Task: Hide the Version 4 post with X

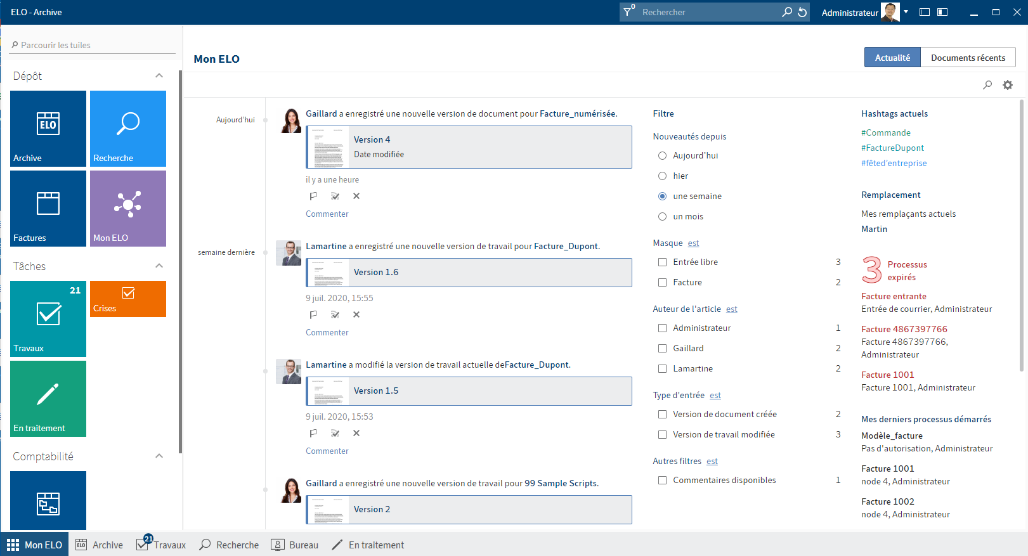Action: pos(356,196)
